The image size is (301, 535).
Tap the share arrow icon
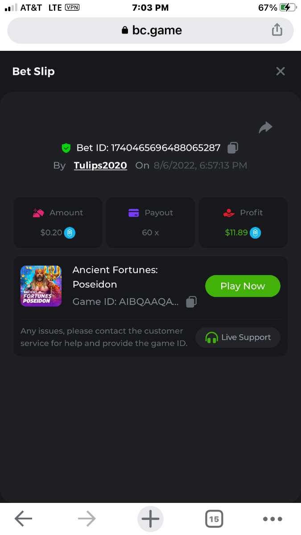tap(265, 128)
